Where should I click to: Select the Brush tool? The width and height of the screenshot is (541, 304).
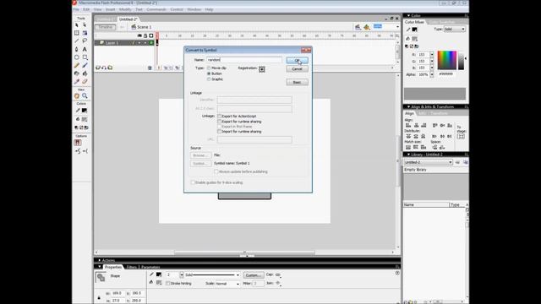[85, 66]
